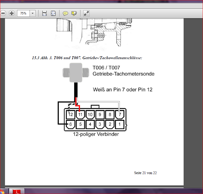Viewport: 203px width, 194px height.
Task: Click pin 6 in the connector diagram
Action: coord(70,124)
